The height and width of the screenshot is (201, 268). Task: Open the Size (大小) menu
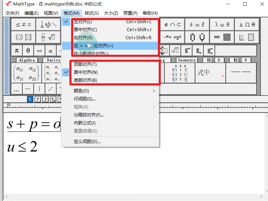click(x=111, y=13)
